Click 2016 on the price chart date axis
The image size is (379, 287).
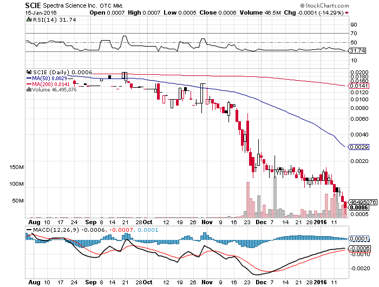click(x=320, y=222)
